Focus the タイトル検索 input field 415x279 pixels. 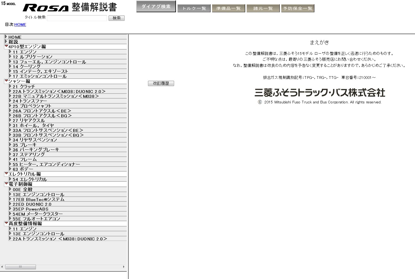(77, 18)
